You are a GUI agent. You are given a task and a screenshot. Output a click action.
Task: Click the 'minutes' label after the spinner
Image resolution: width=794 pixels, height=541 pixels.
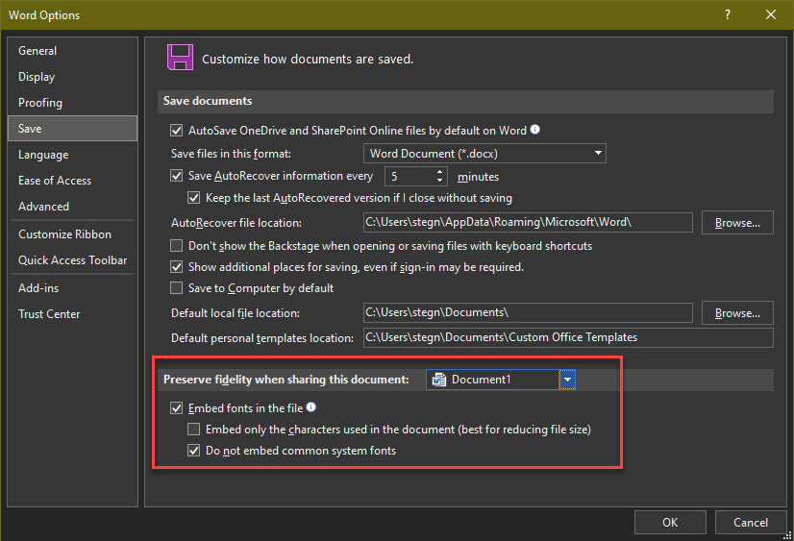[478, 177]
